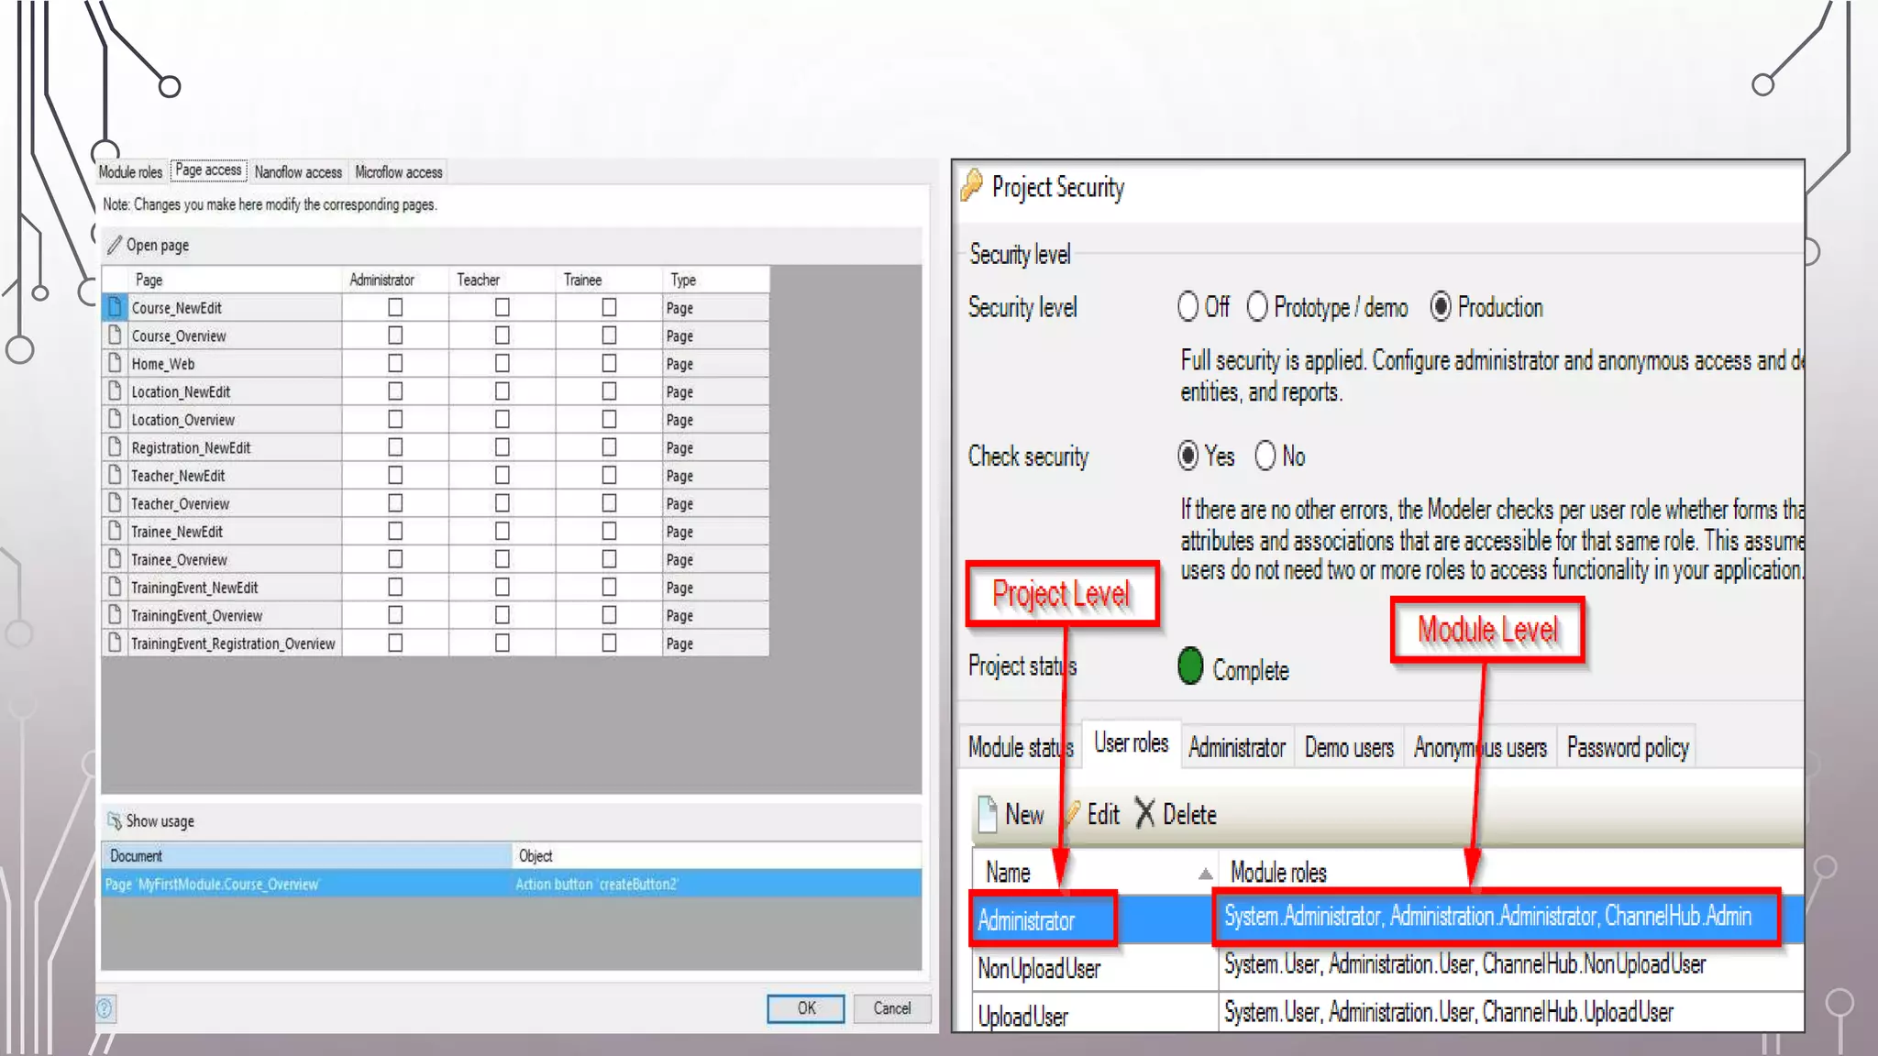Select the NonUploadUser role row
This screenshot has width=1878, height=1056.
1040,968
